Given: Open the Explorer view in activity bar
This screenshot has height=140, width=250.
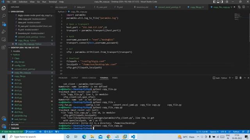Looking at the screenshot, I should coord(4,8).
